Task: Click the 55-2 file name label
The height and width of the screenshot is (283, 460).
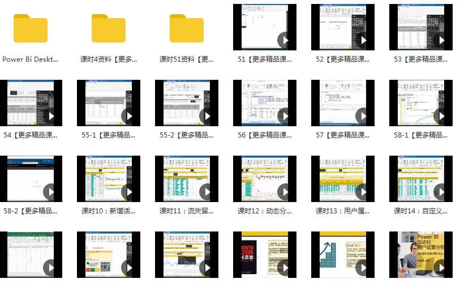Action: pyautogui.click(x=186, y=135)
